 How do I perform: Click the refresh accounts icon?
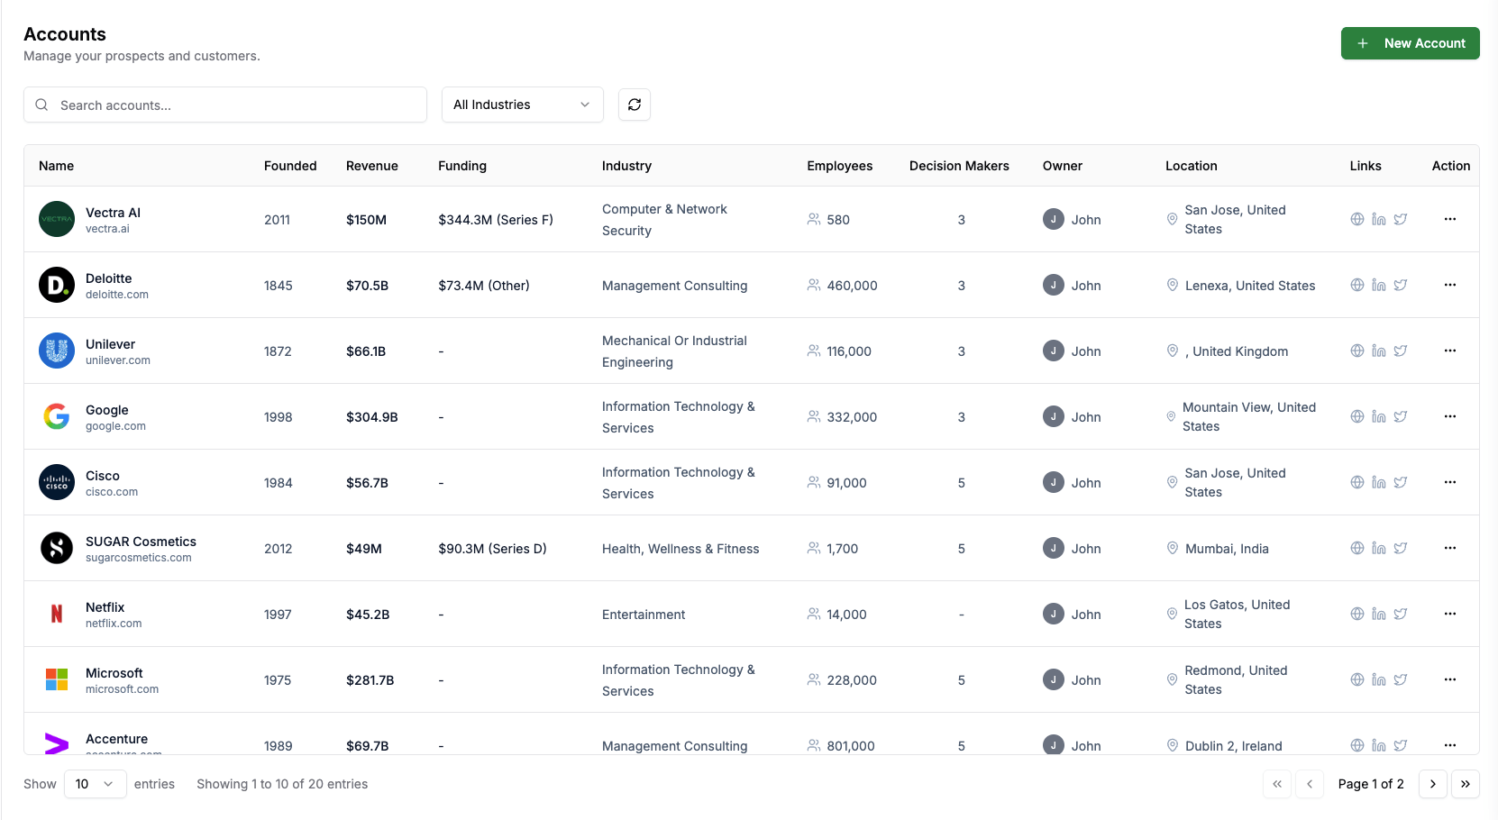(x=635, y=105)
